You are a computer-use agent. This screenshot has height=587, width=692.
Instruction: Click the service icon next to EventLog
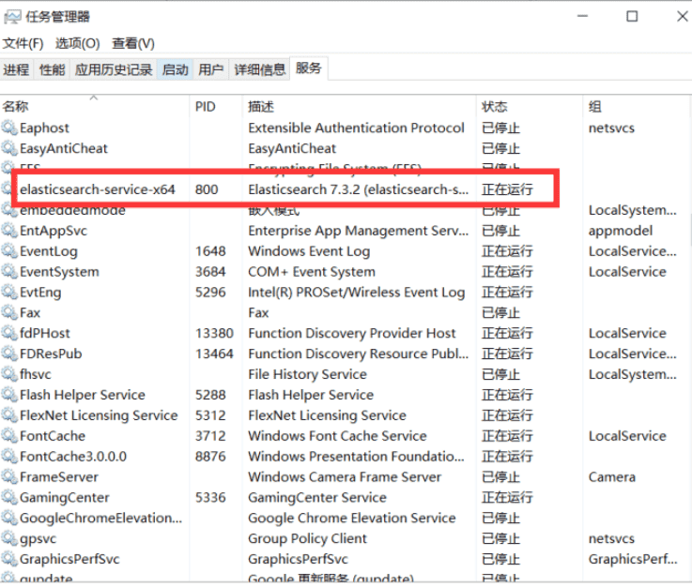(x=8, y=250)
